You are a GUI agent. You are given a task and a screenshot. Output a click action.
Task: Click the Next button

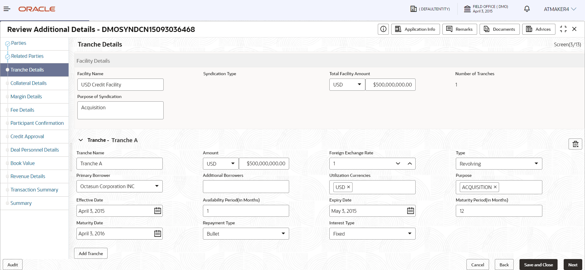573,265
